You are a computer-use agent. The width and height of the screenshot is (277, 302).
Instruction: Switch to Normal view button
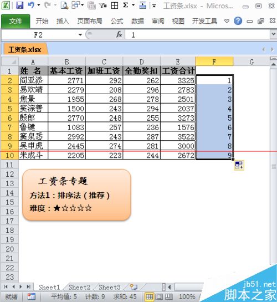pos(150,297)
